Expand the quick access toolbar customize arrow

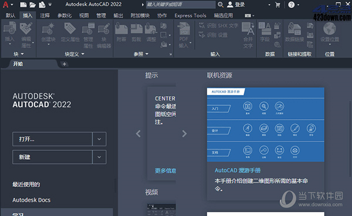click(50, 5)
